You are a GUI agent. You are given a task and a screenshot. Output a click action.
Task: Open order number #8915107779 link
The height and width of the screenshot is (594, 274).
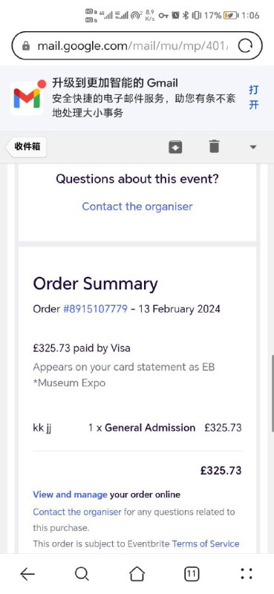pyautogui.click(x=95, y=309)
